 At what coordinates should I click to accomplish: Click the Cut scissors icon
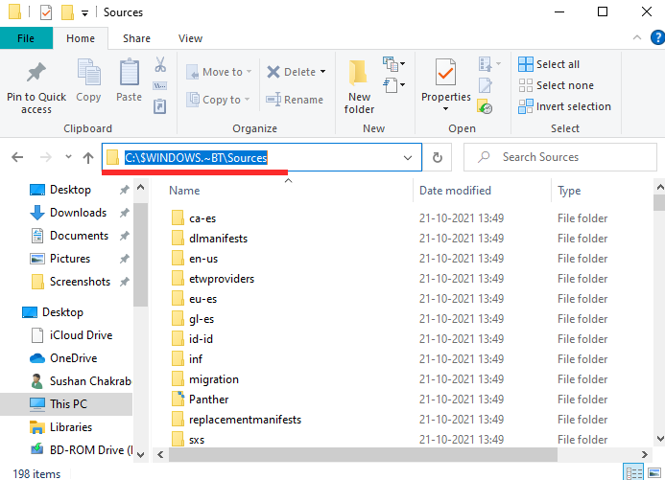pos(159,65)
